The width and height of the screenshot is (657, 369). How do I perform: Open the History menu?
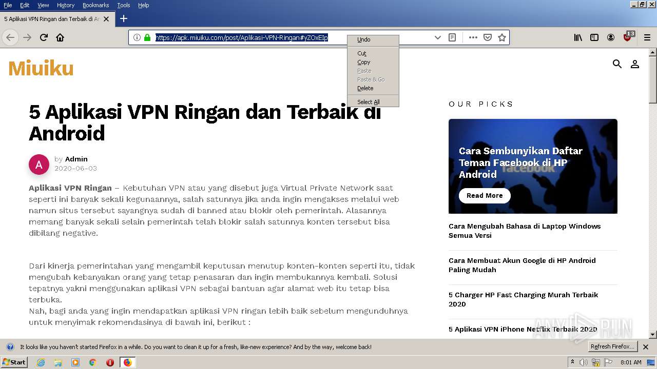point(66,5)
